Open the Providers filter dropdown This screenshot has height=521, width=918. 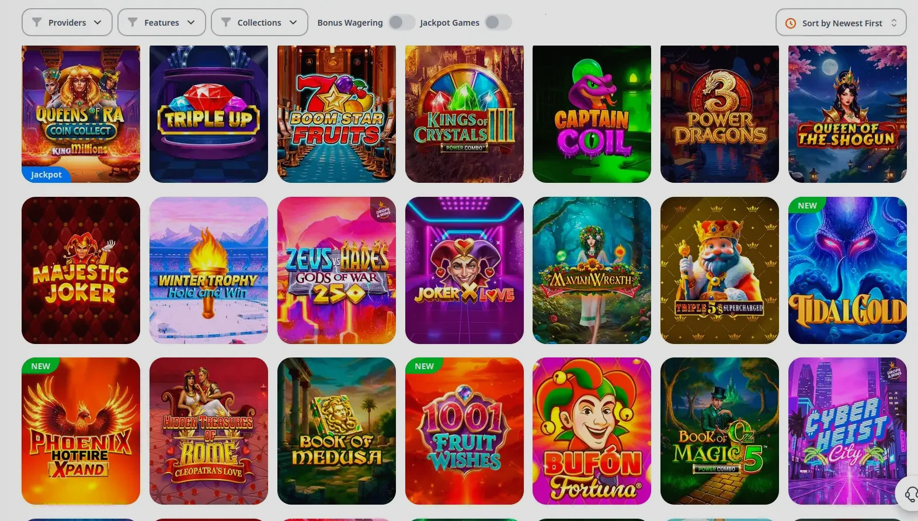tap(67, 22)
